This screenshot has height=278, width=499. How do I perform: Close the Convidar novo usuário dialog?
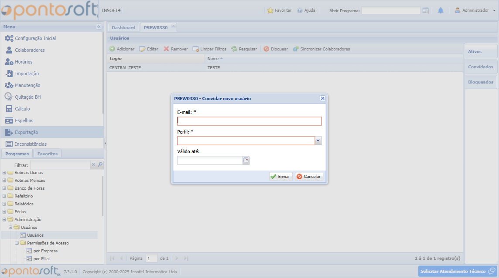point(323,98)
